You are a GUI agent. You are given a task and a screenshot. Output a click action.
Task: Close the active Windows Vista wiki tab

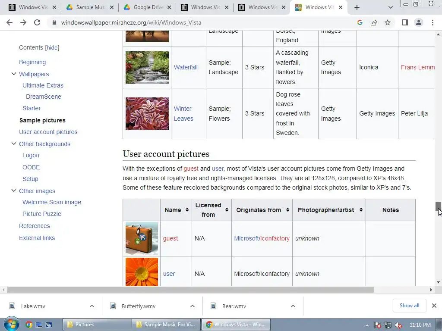[x=341, y=7]
